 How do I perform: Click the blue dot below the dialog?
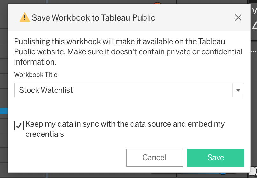[x=223, y=173]
